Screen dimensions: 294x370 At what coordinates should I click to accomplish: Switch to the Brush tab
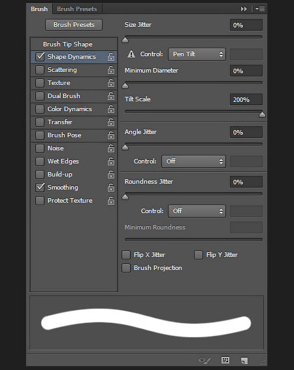click(x=39, y=9)
